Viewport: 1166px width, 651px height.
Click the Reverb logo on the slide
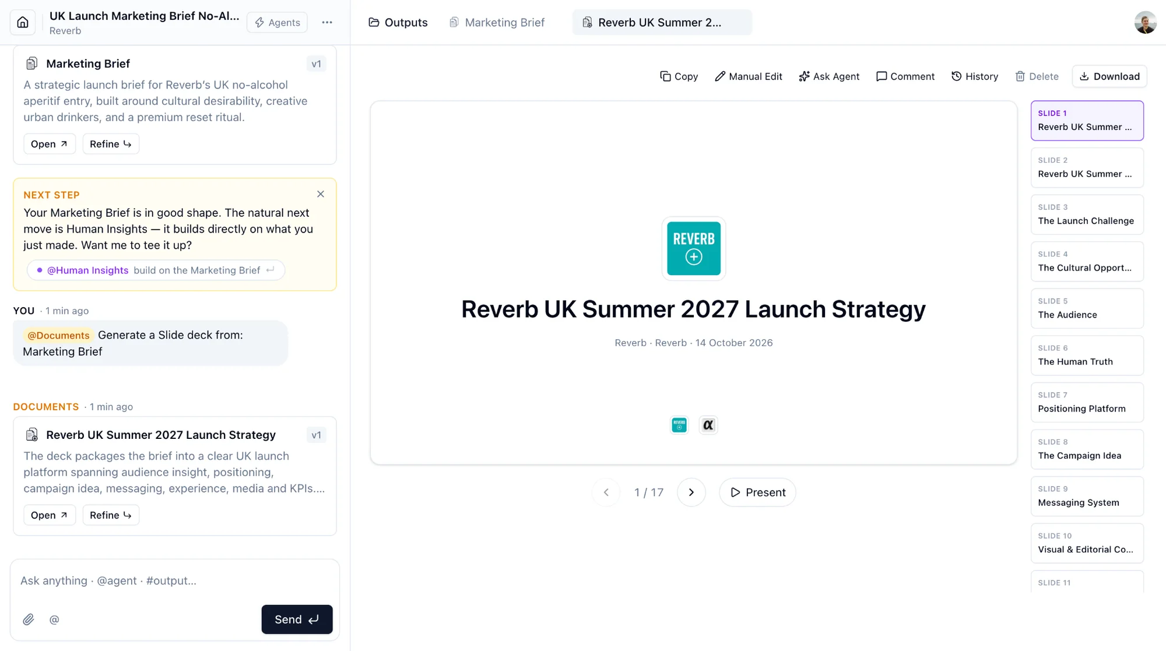(694, 248)
